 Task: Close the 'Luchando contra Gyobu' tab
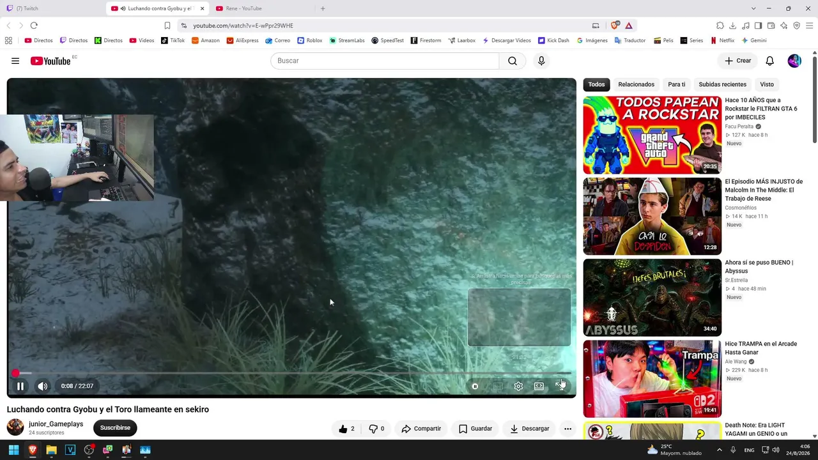203,8
